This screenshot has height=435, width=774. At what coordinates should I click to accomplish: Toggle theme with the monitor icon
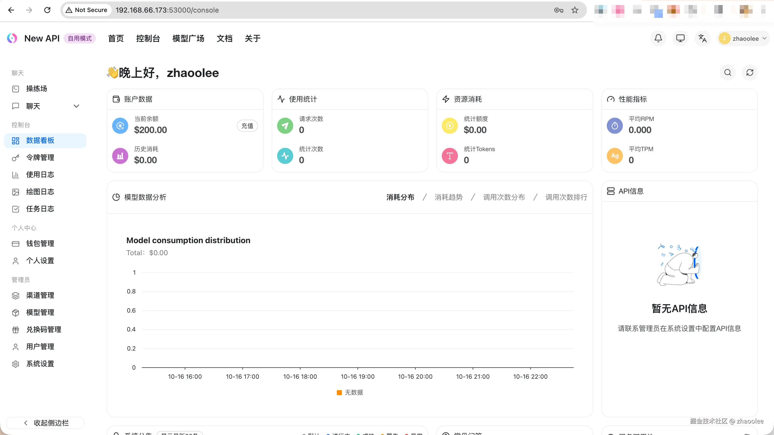(x=680, y=38)
